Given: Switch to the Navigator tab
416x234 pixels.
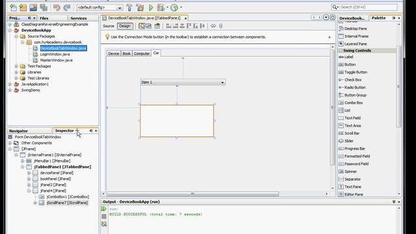Looking at the screenshot, I should click(18, 131).
